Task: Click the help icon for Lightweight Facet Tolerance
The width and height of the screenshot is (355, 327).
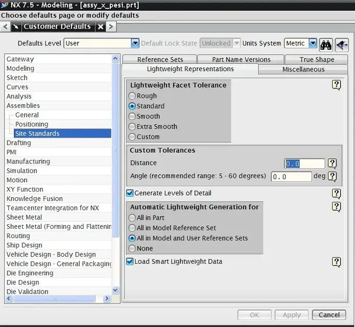Action: 336,85
